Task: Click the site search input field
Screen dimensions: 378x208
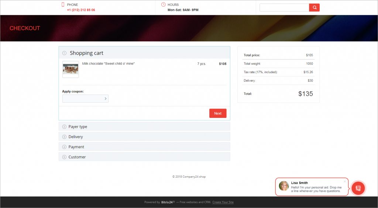Action: (284, 7)
